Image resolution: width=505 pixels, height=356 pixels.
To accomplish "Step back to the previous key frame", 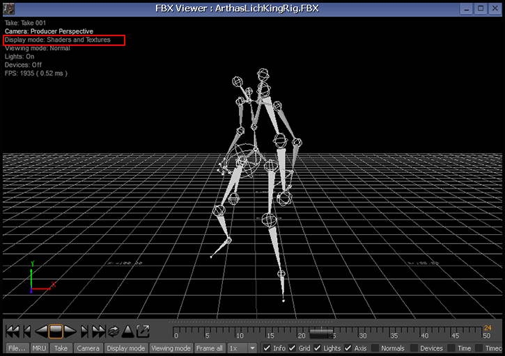I will [27, 331].
